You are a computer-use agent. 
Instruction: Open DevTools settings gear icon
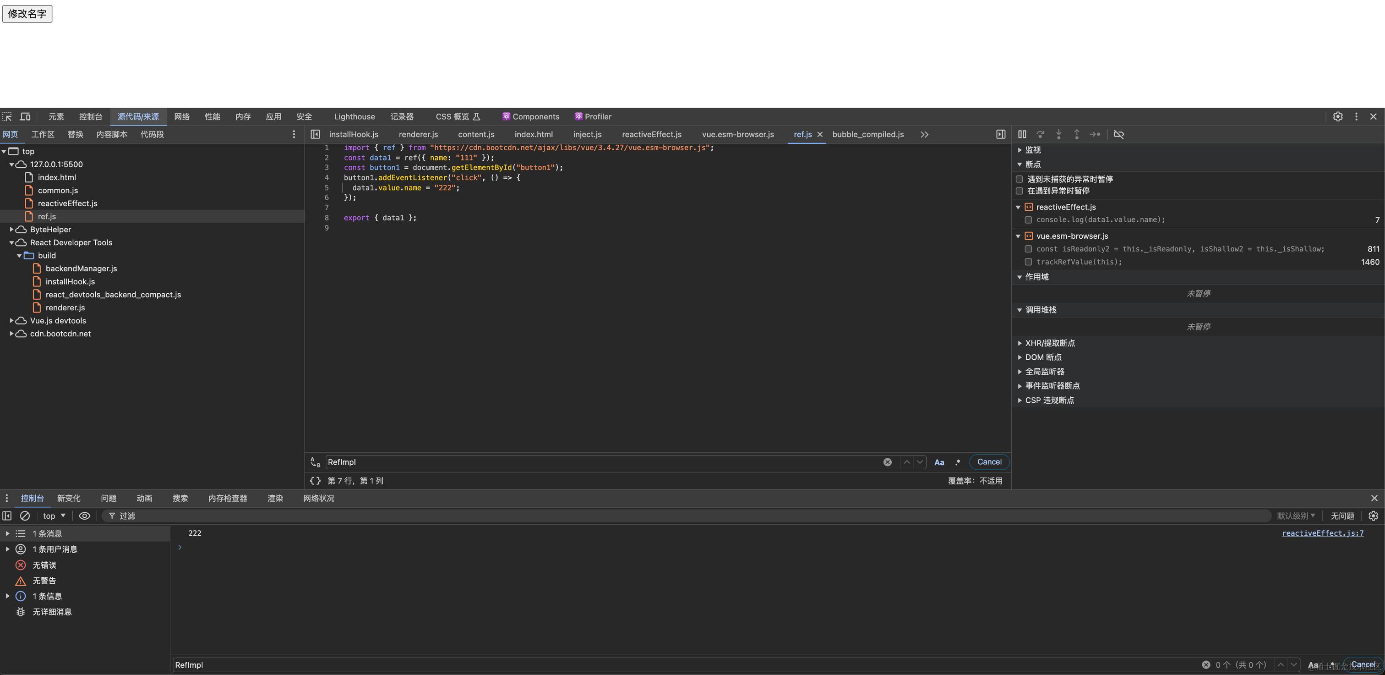pos(1338,117)
